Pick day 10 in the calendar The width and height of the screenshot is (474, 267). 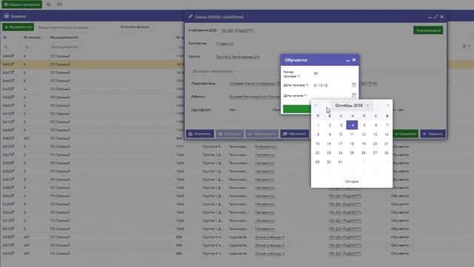pyautogui.click(x=341, y=134)
